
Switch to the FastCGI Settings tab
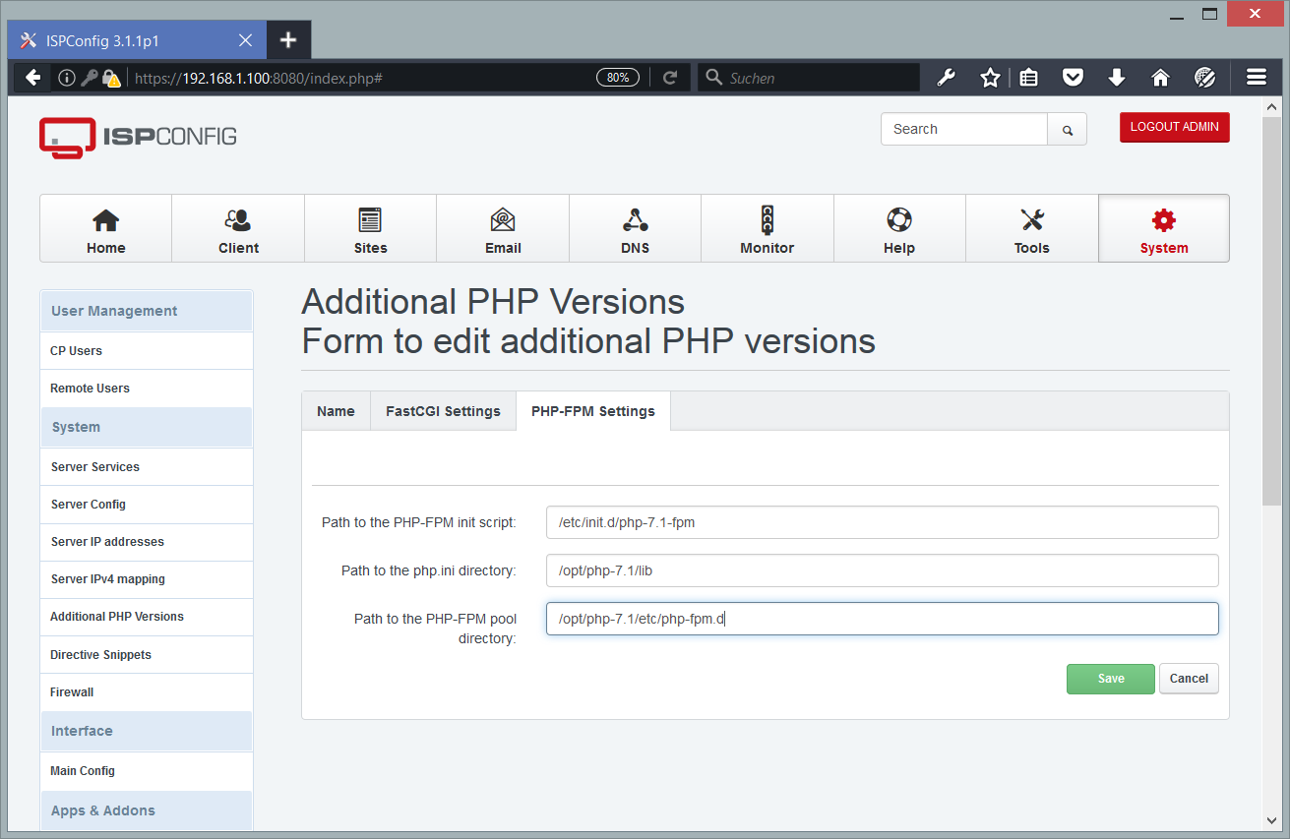pos(443,411)
